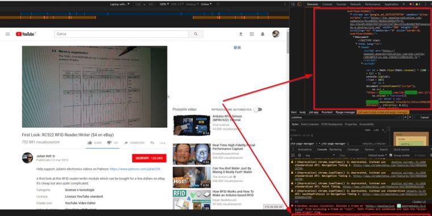
Task: Open the account avatar menu
Action: coord(276,34)
